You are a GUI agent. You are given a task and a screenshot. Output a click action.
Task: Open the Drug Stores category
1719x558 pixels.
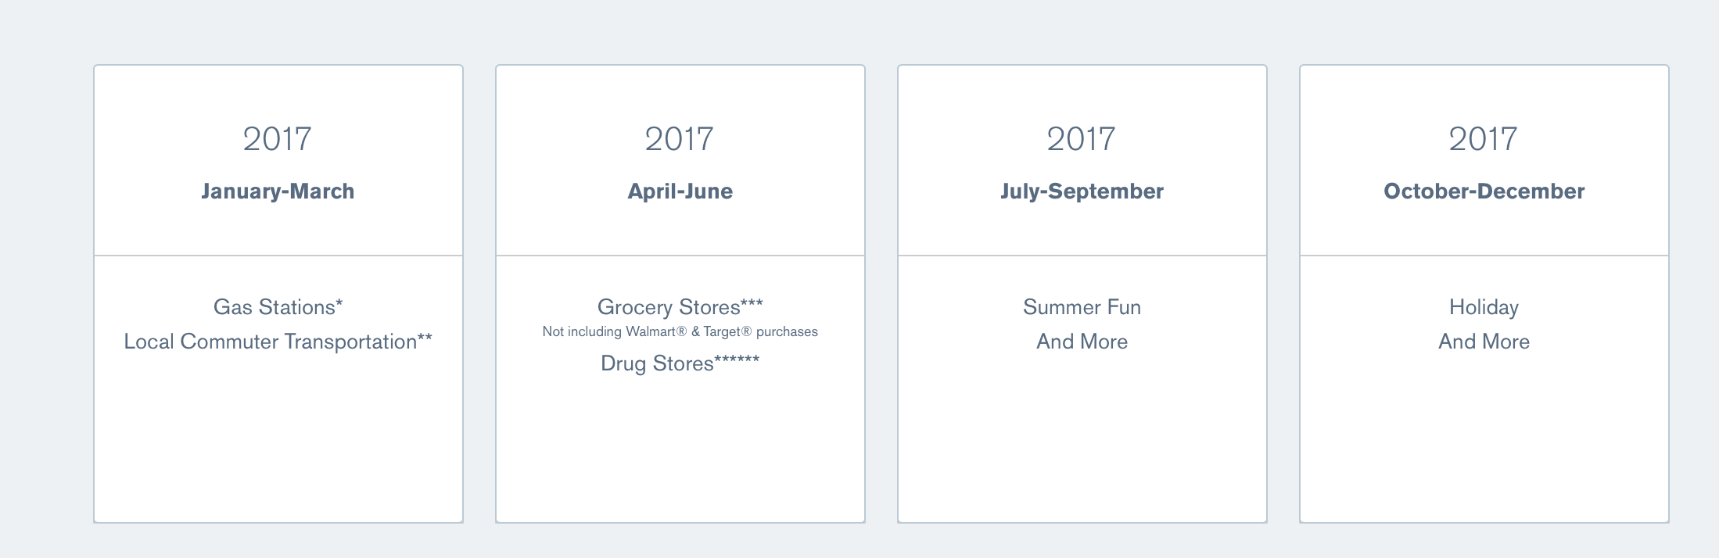(x=680, y=363)
